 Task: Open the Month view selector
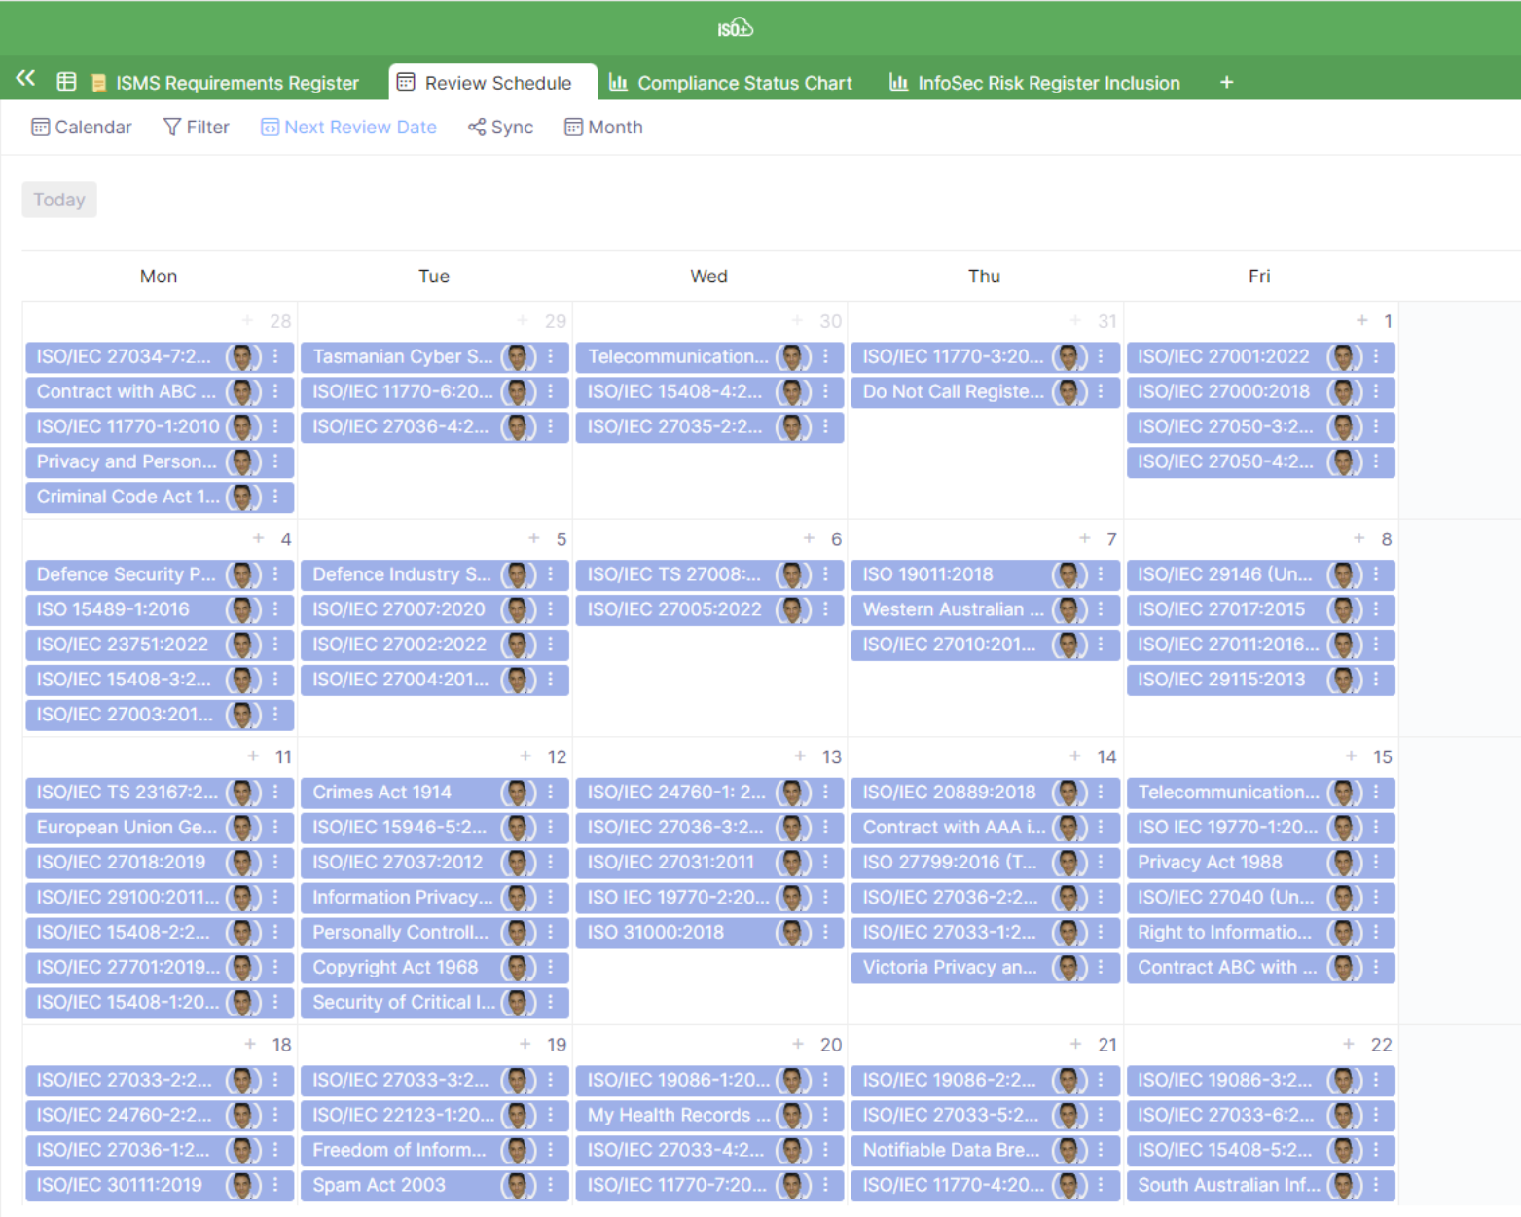pyautogui.click(x=603, y=128)
